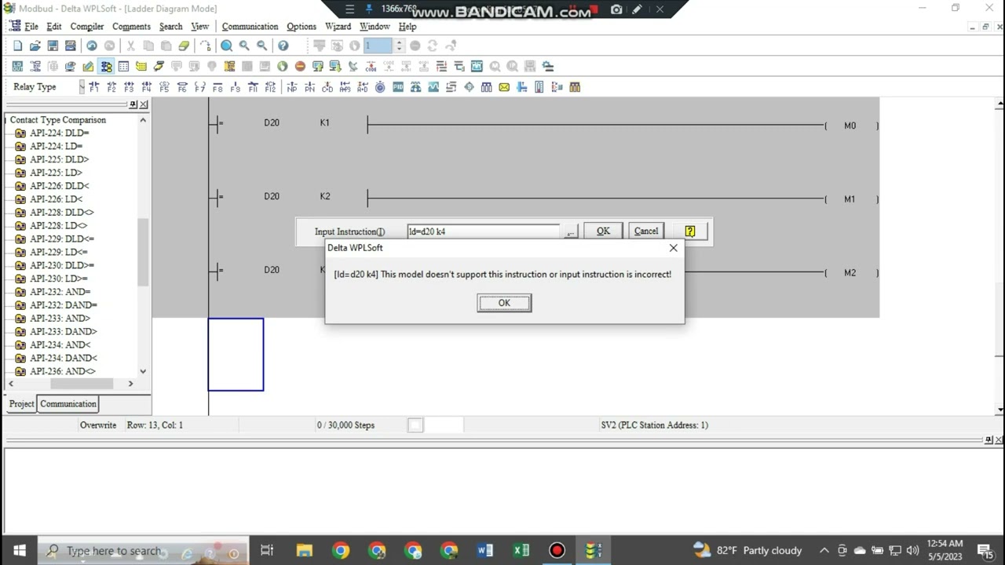
Task: Click the green Run PLC icon
Action: click(283, 67)
